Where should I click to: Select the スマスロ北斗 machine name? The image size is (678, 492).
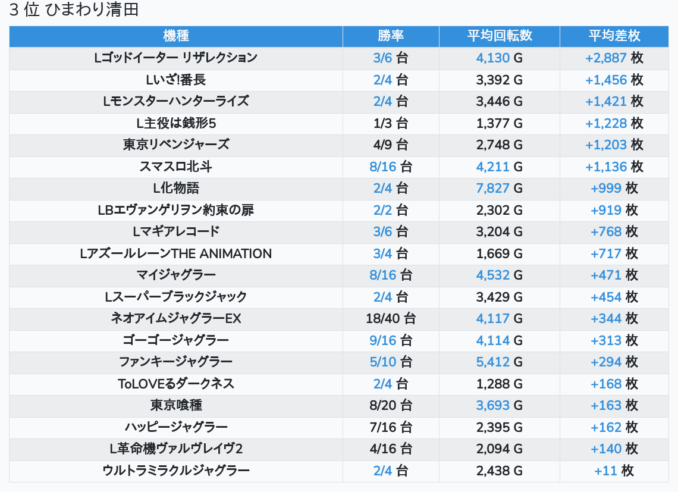pos(176,167)
